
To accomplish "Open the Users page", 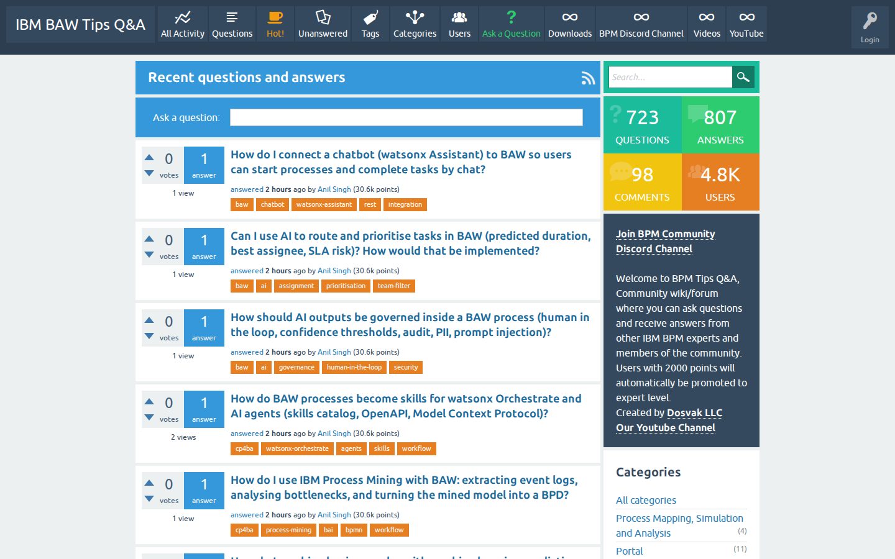I will coord(460,24).
